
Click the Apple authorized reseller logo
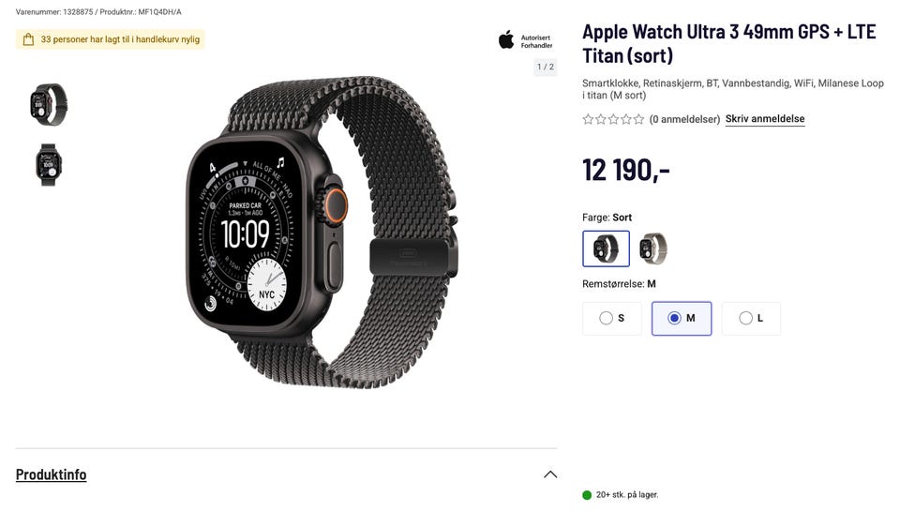pyautogui.click(x=525, y=40)
